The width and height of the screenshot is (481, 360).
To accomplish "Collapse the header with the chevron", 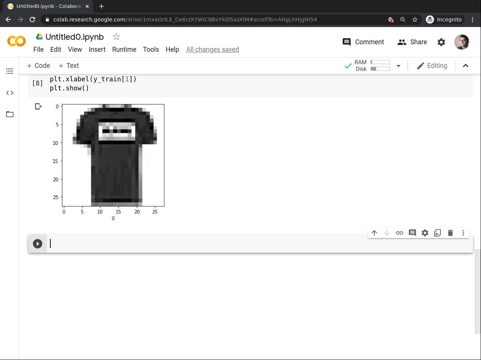I will click(466, 66).
